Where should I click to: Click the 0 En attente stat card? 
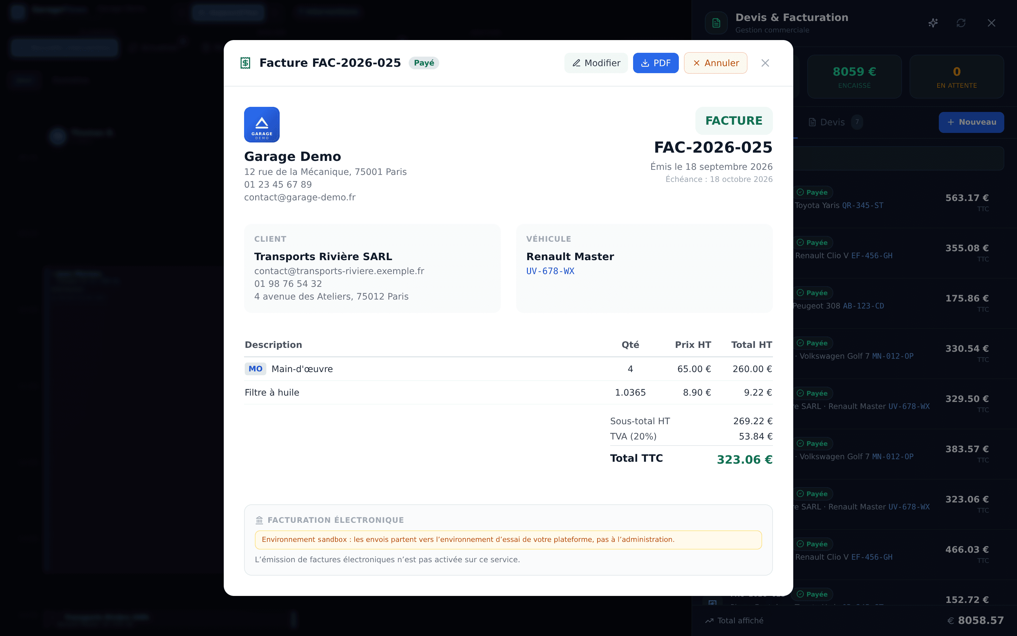(x=957, y=77)
